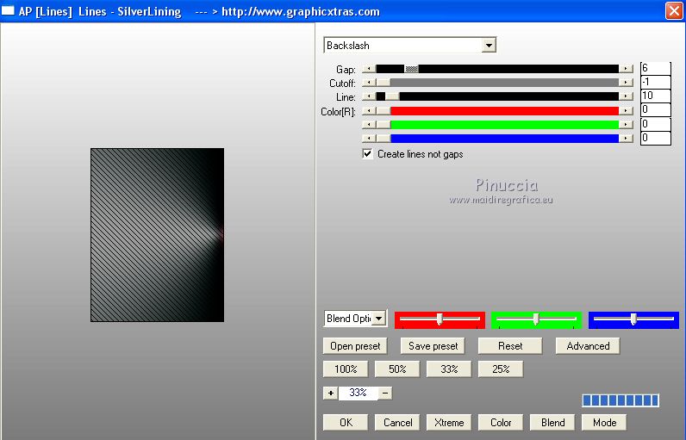Click the window system menu icon
This screenshot has width=686, height=440.
[8, 11]
